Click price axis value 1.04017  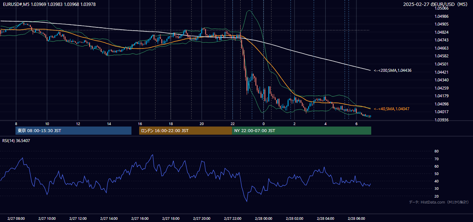[442, 112]
